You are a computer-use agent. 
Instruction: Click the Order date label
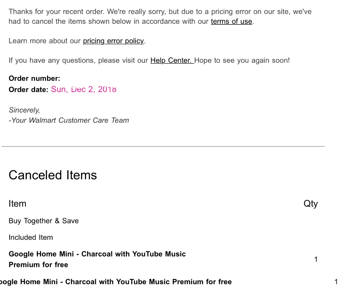click(x=28, y=90)
